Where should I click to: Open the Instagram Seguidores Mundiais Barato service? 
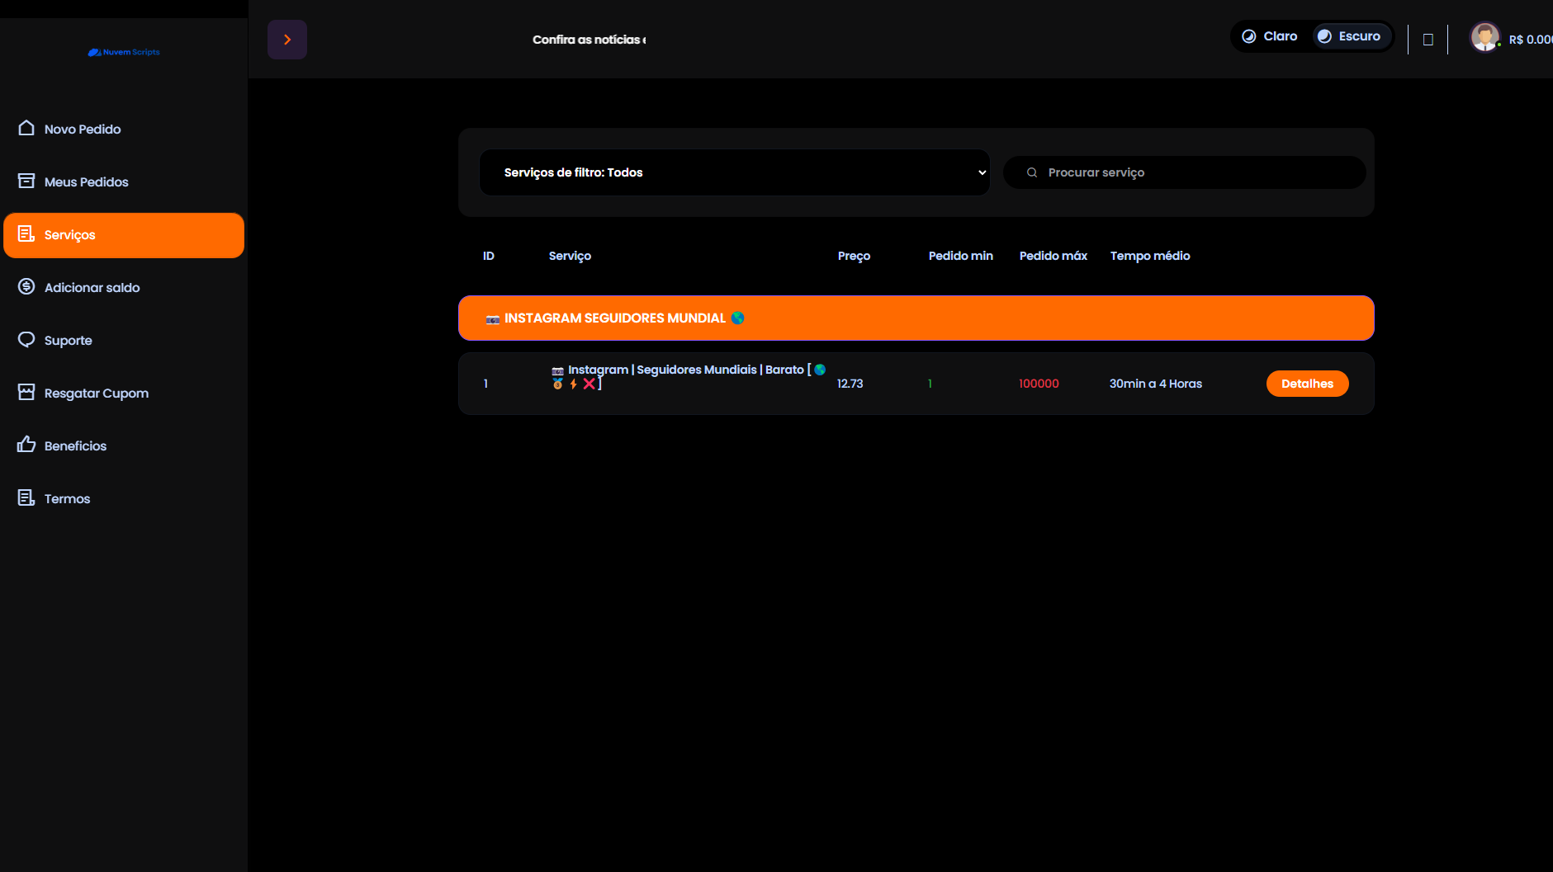pyautogui.click(x=685, y=370)
